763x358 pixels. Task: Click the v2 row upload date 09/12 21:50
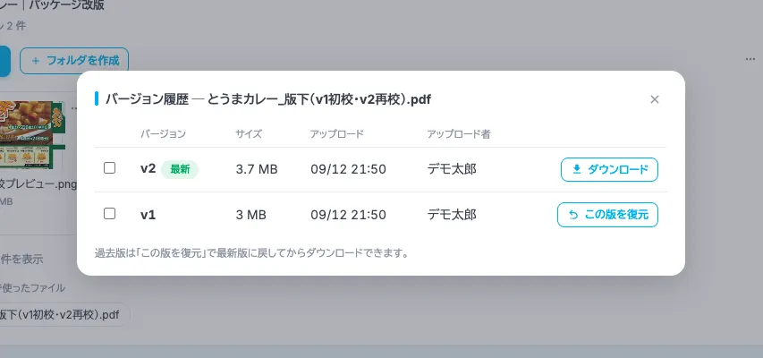(349, 169)
